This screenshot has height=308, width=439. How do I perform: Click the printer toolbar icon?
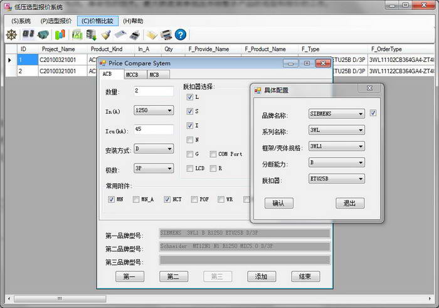(166, 34)
